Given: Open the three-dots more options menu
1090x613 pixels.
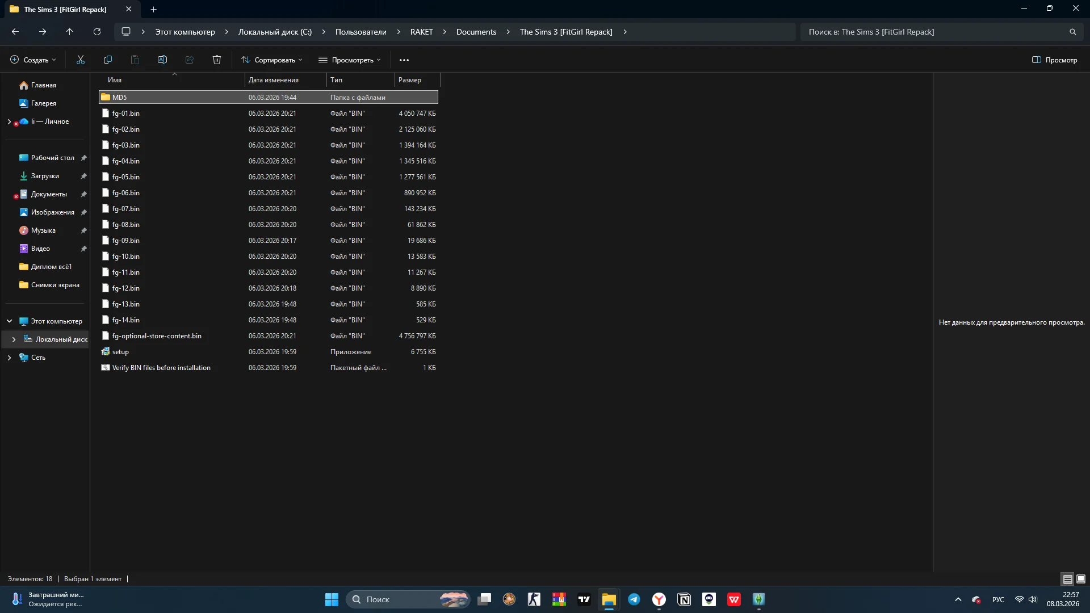Looking at the screenshot, I should pos(404,60).
